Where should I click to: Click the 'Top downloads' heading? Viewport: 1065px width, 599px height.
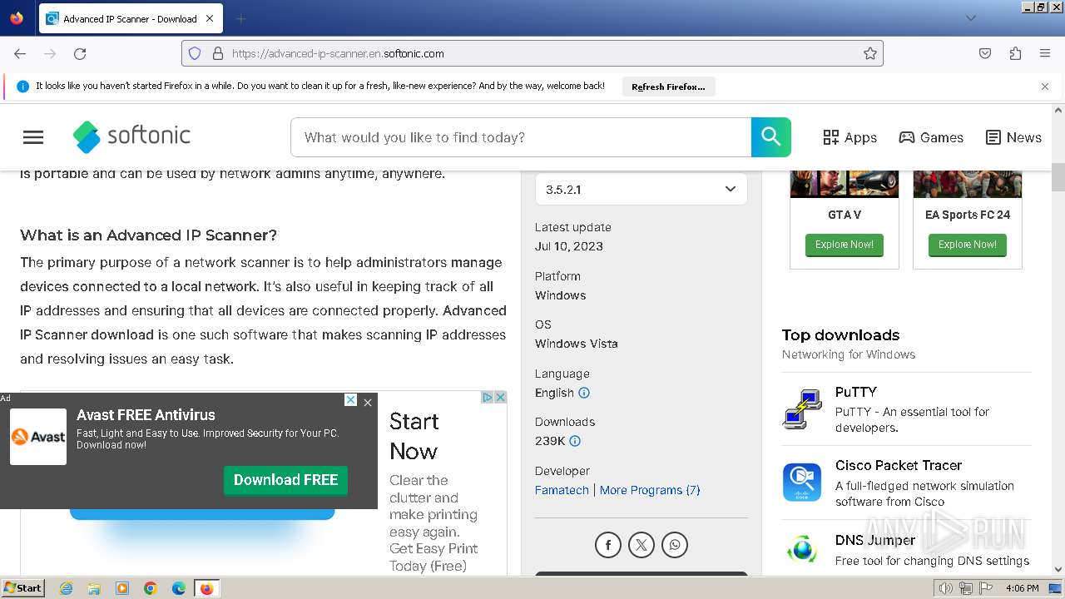point(840,335)
